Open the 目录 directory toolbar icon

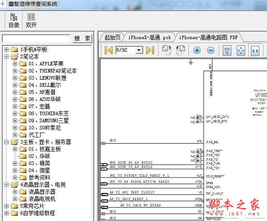[x=14, y=20]
